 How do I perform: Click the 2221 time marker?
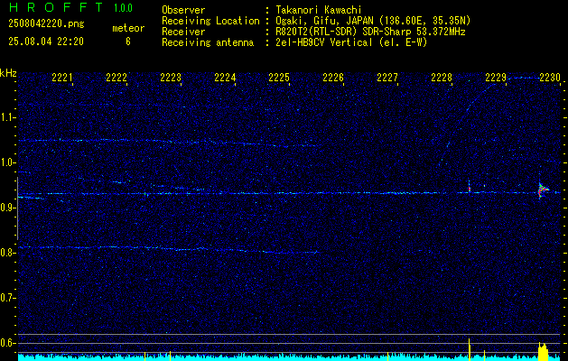coord(62,78)
